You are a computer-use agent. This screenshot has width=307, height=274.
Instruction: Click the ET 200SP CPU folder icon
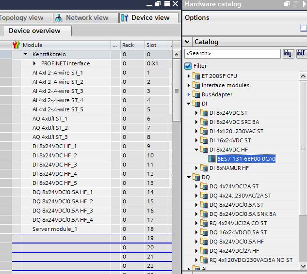(x=196, y=76)
